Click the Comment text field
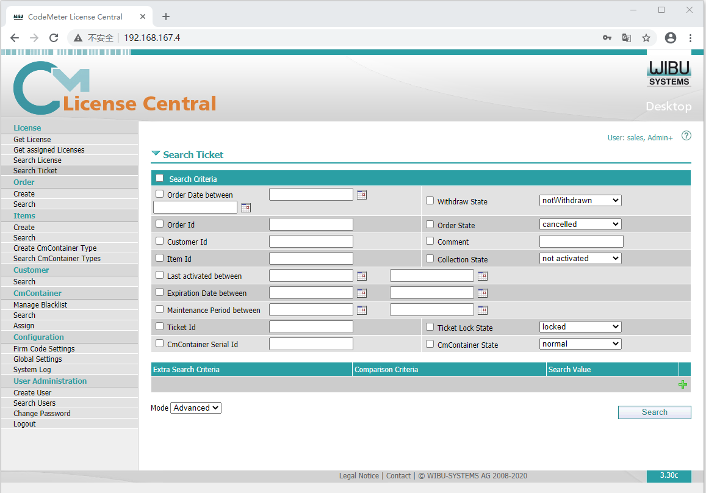The height and width of the screenshot is (493, 706). (582, 242)
